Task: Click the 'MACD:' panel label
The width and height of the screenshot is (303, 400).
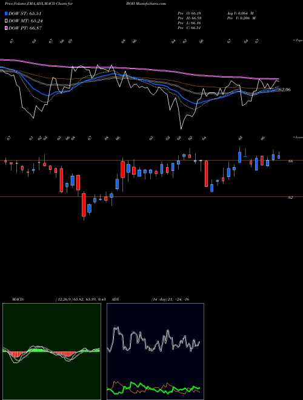Action: 18,299
